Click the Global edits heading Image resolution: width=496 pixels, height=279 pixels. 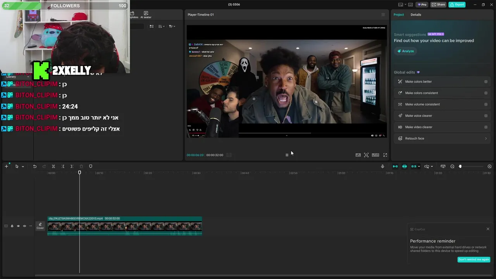(405, 72)
